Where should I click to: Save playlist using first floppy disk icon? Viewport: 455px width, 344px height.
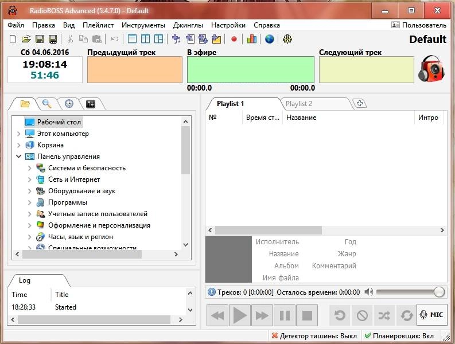pyautogui.click(x=40, y=39)
